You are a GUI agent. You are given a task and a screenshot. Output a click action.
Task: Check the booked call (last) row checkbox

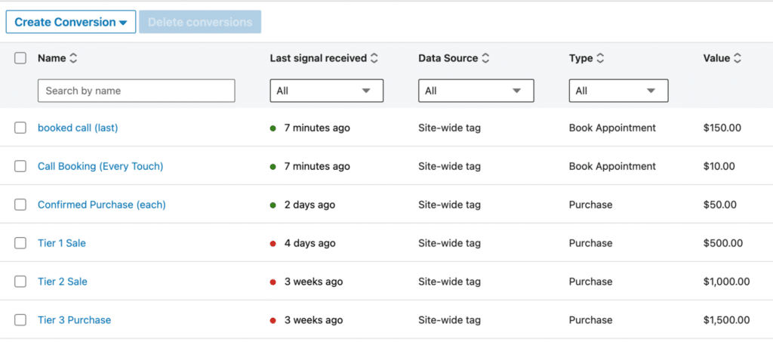(x=20, y=128)
